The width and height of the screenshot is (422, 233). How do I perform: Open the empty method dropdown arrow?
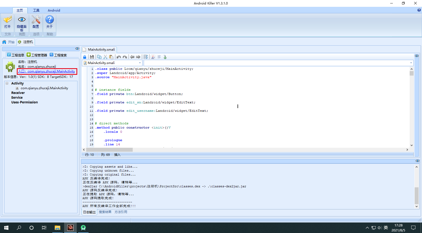pos(411,63)
